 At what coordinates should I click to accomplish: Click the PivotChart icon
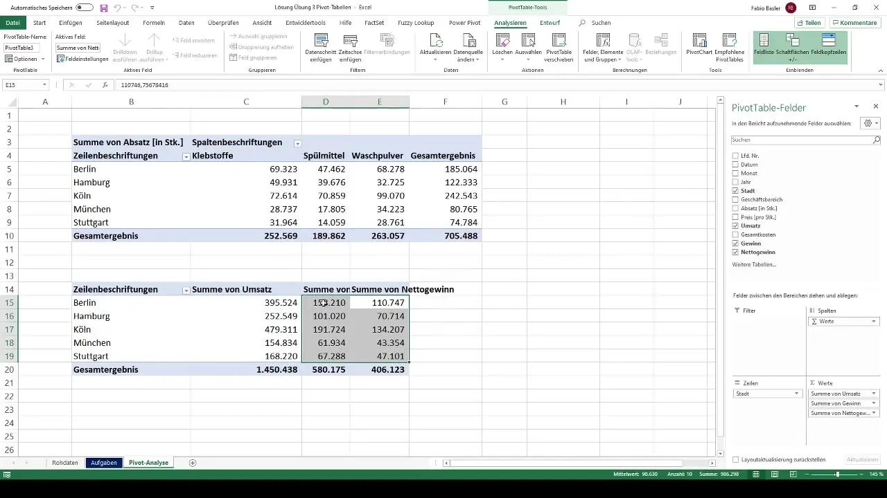tap(700, 41)
